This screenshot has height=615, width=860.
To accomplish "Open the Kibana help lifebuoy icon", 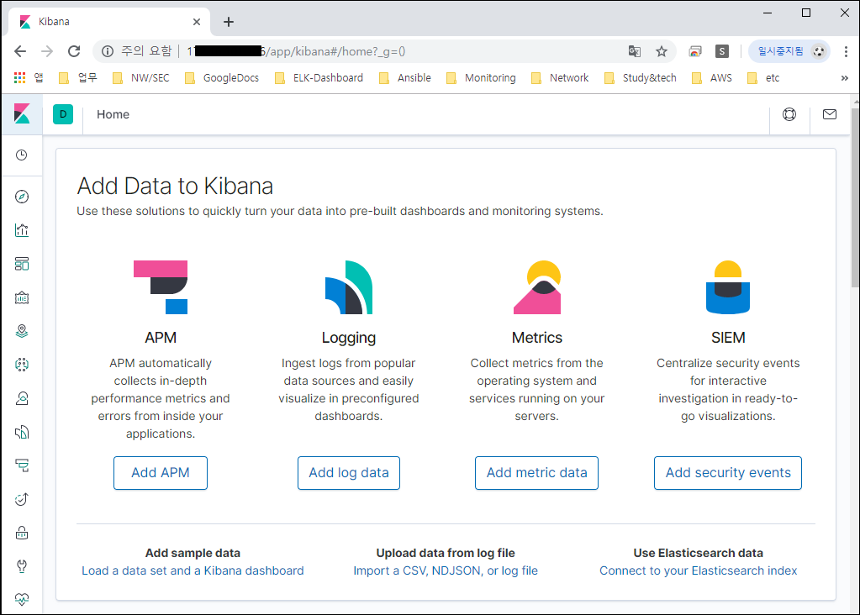I will [789, 114].
